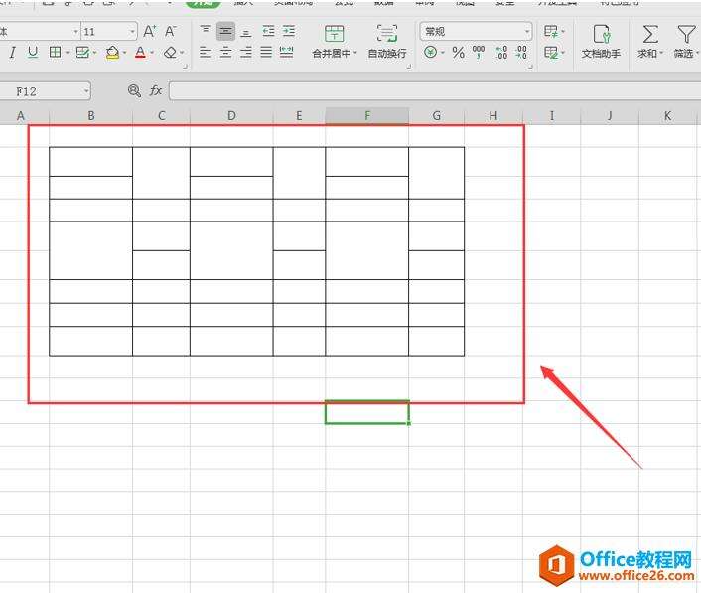Apply borders using the borders grid icon
The height and width of the screenshot is (593, 701).
coord(55,52)
